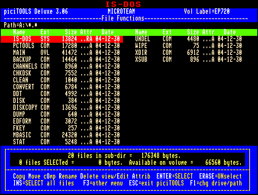This screenshot has width=258, height=195.
Task: Select the XDIR COM entry
Action: pyautogui.click(x=189, y=53)
